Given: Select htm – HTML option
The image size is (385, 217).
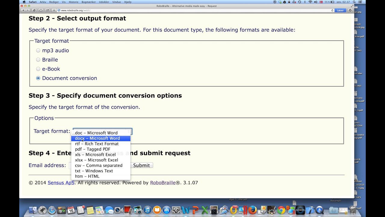Looking at the screenshot, I should click(x=101, y=176).
